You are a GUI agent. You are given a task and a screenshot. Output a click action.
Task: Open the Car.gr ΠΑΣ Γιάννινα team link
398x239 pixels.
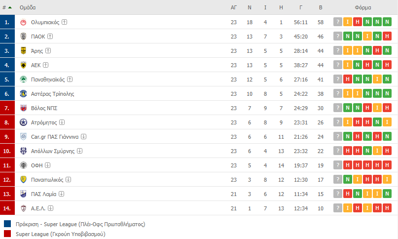click(x=55, y=137)
